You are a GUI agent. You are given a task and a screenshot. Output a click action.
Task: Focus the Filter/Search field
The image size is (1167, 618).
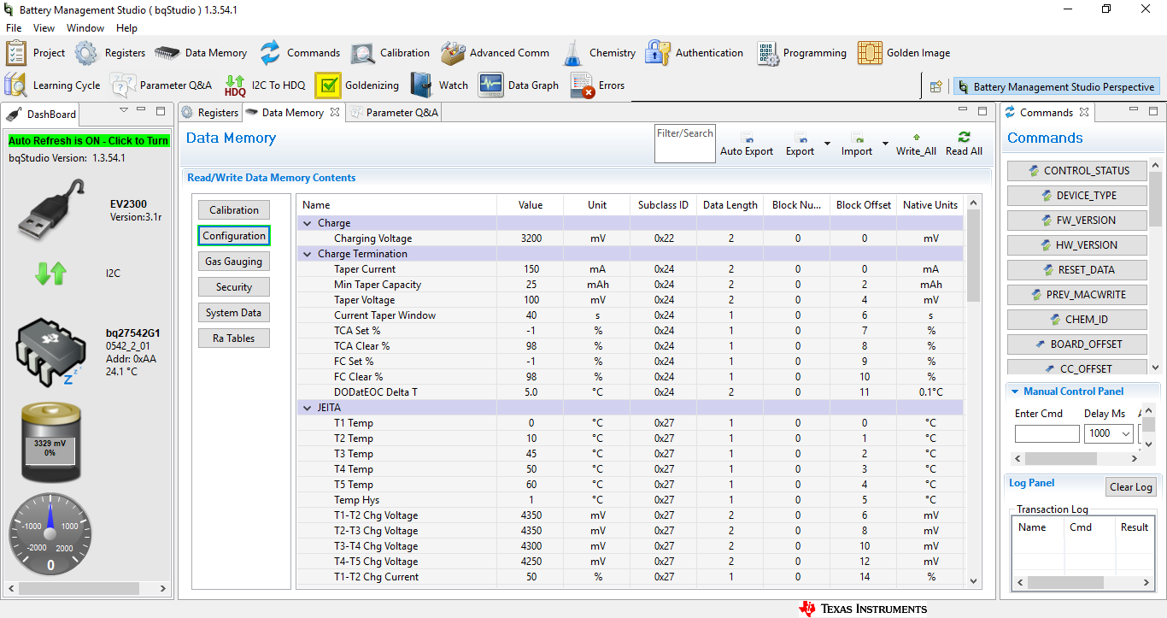coord(685,144)
